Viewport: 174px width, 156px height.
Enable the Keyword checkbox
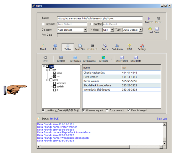(x=43, y=24)
